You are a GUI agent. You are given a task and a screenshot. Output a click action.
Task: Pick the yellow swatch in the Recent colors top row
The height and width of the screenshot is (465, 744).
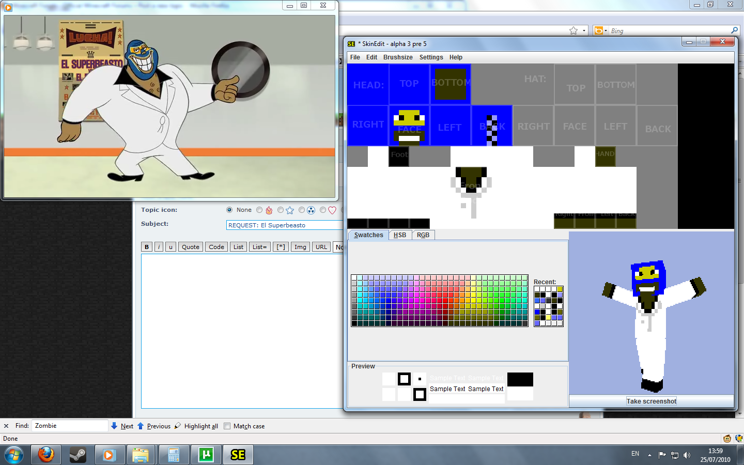pyautogui.click(x=560, y=289)
